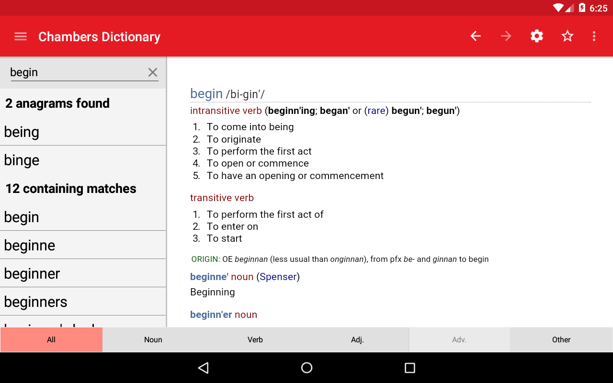Viewport: 613px width, 383px height.
Task: Select the Adj. filter tab
Action: (357, 340)
